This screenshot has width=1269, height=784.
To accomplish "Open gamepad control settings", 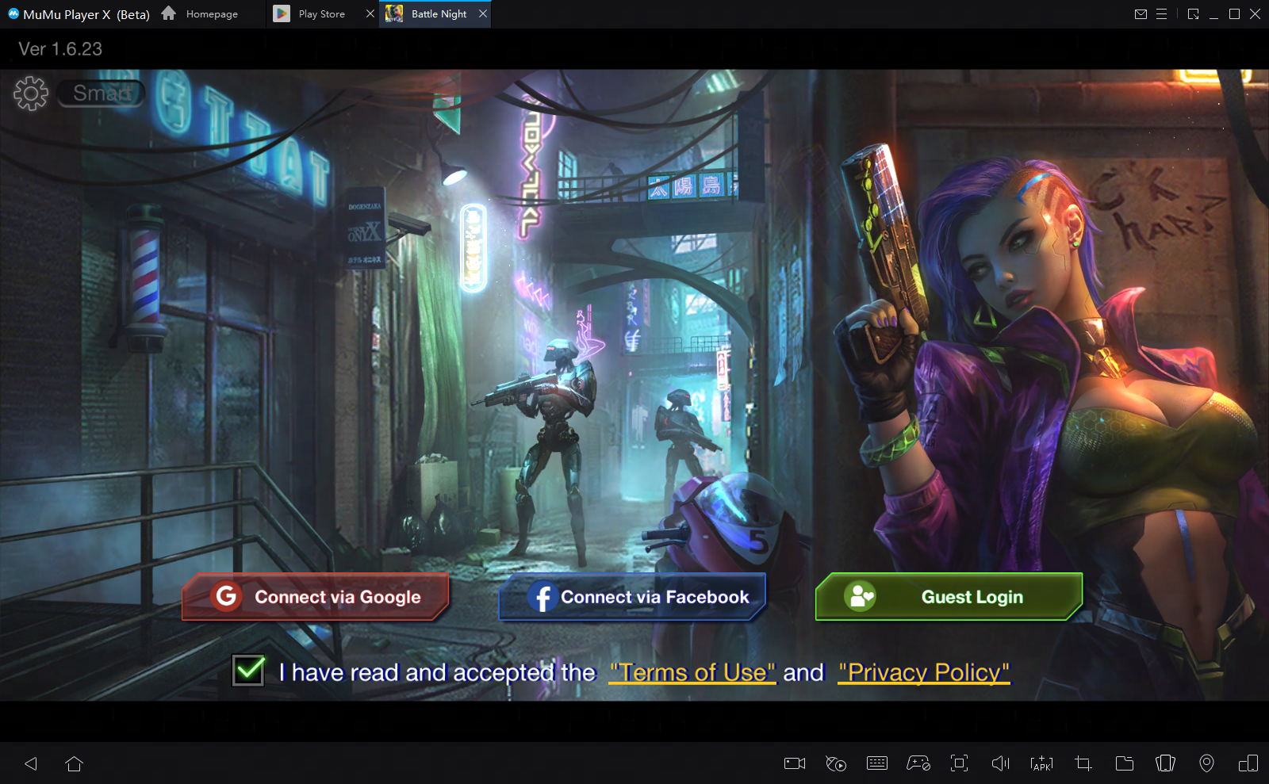I will tap(918, 763).
